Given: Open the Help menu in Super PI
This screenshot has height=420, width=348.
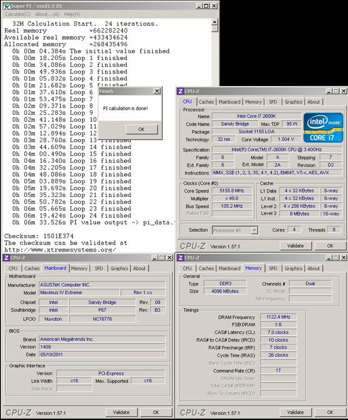Looking at the screenshot, I should coord(72,14).
